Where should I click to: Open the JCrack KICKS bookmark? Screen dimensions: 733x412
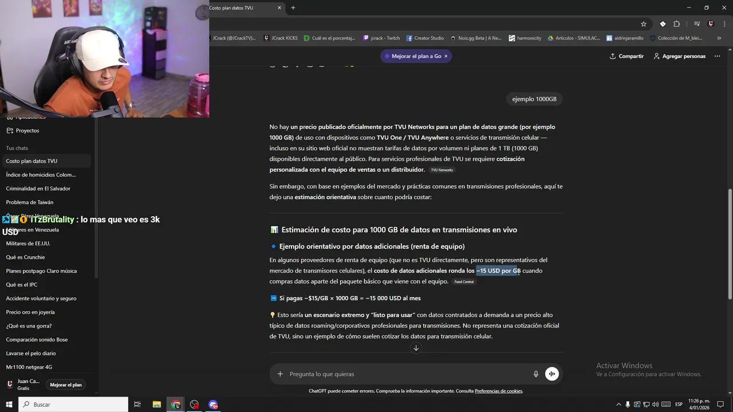click(x=281, y=38)
